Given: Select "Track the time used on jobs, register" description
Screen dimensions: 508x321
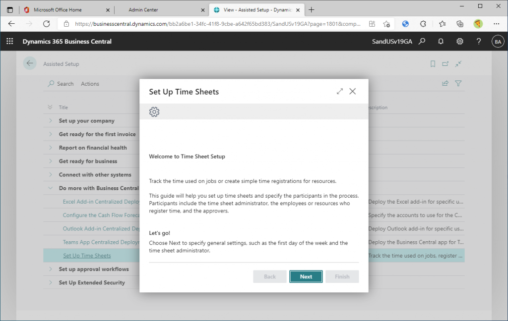Looking at the screenshot, I should point(415,256).
